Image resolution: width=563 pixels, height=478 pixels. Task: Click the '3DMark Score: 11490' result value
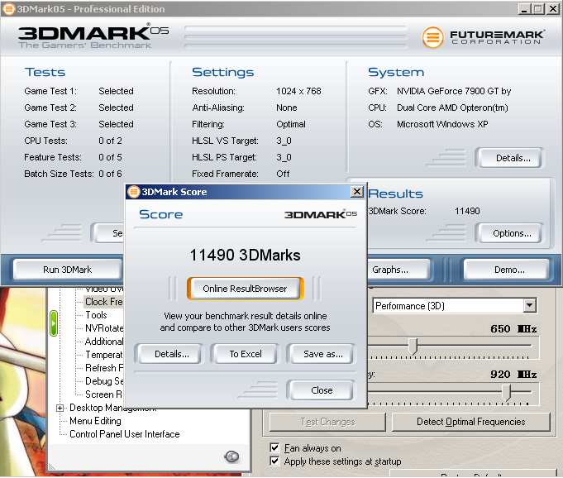point(467,211)
